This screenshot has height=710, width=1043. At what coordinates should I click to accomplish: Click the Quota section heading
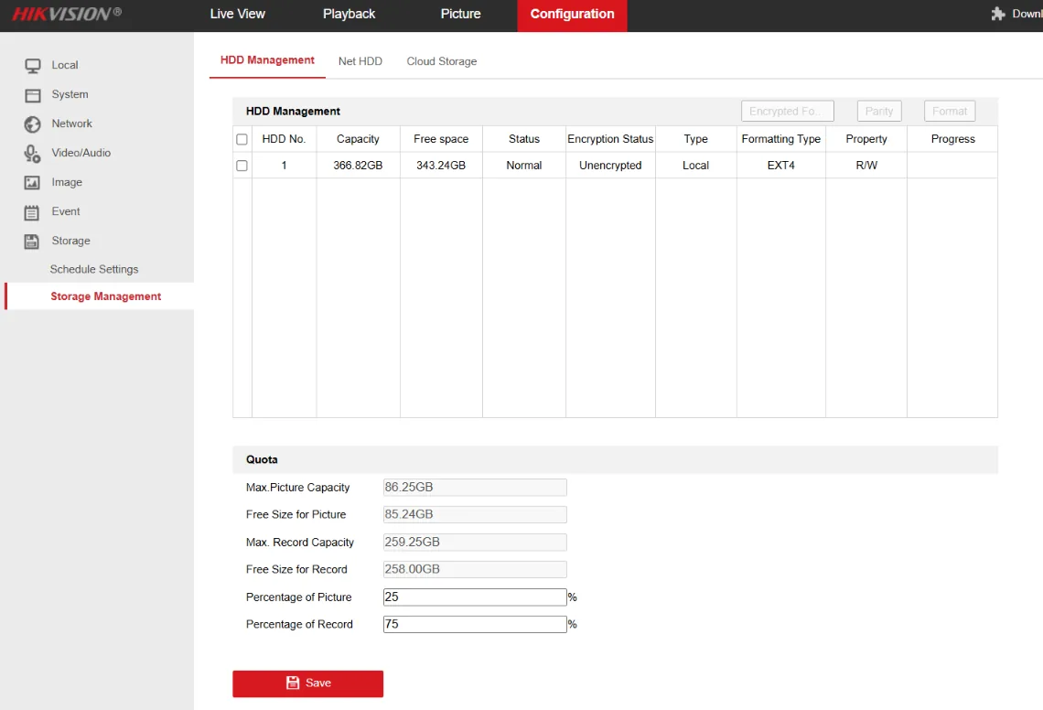[x=262, y=460]
